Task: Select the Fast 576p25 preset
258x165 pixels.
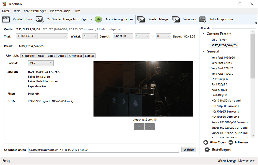Action: click(219, 90)
